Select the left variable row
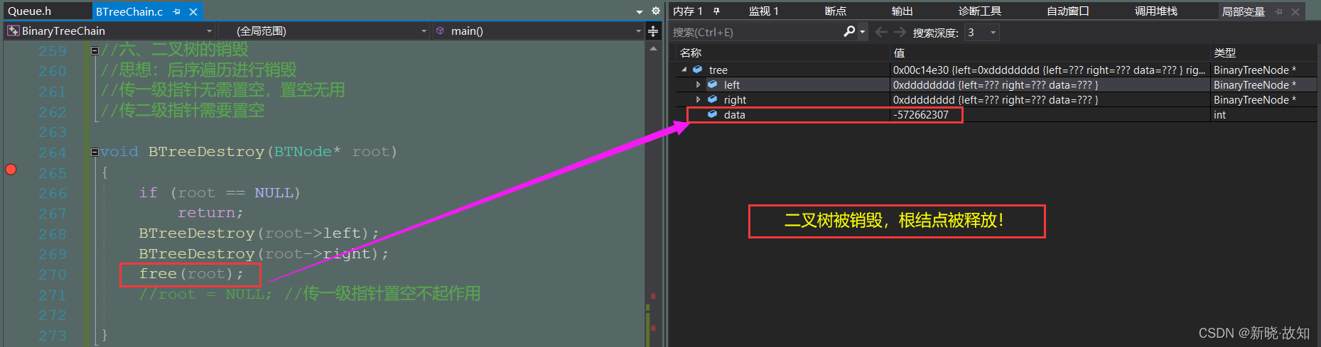Screen dimensions: 1321x347 coord(995,84)
